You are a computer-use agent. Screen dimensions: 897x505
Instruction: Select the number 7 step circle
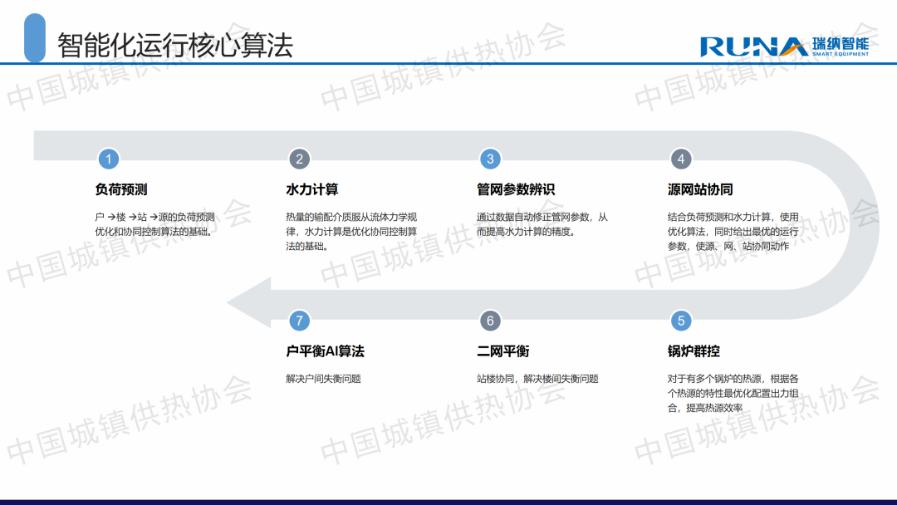pyautogui.click(x=299, y=321)
